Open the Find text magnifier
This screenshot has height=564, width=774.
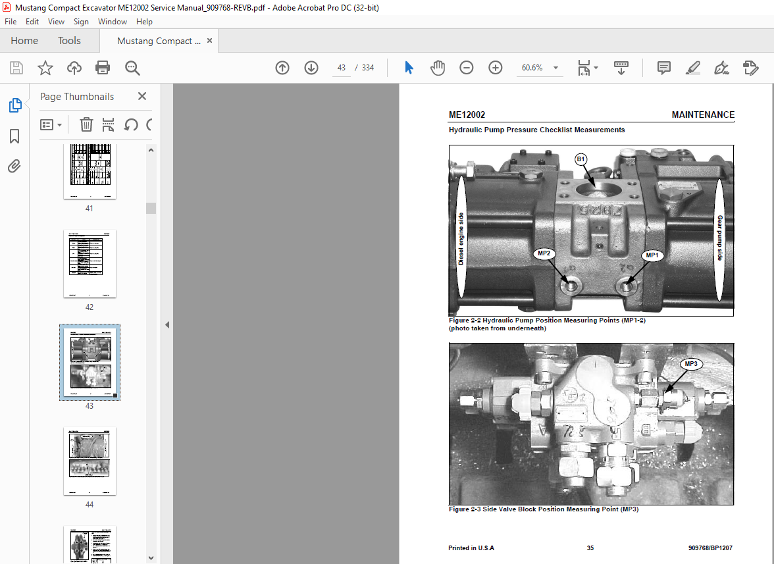(x=132, y=68)
